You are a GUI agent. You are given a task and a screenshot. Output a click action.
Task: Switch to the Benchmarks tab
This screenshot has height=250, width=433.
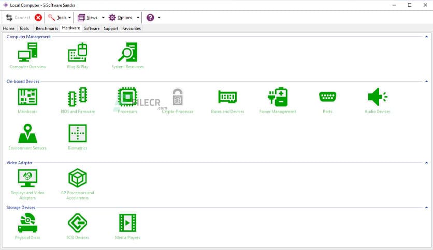[47, 28]
